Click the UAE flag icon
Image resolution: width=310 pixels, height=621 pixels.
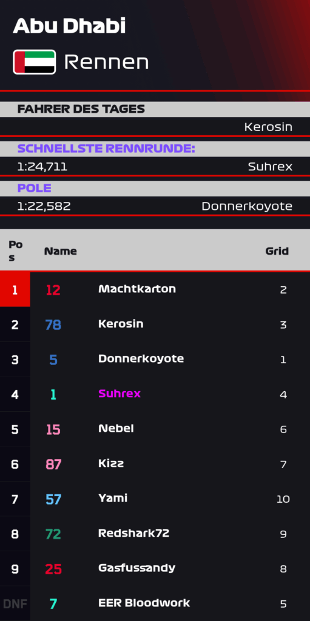(x=35, y=62)
